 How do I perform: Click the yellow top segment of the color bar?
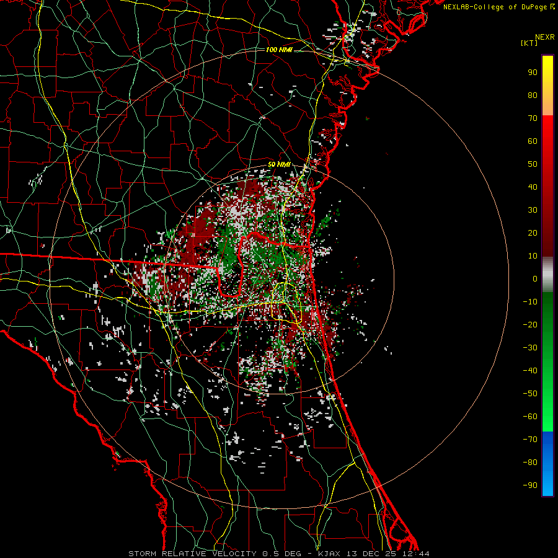tap(547, 85)
